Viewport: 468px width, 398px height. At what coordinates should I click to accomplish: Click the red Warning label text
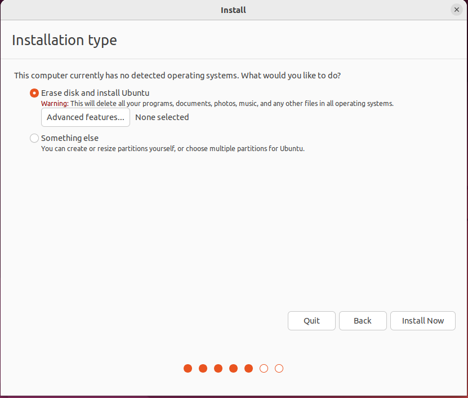(55, 103)
